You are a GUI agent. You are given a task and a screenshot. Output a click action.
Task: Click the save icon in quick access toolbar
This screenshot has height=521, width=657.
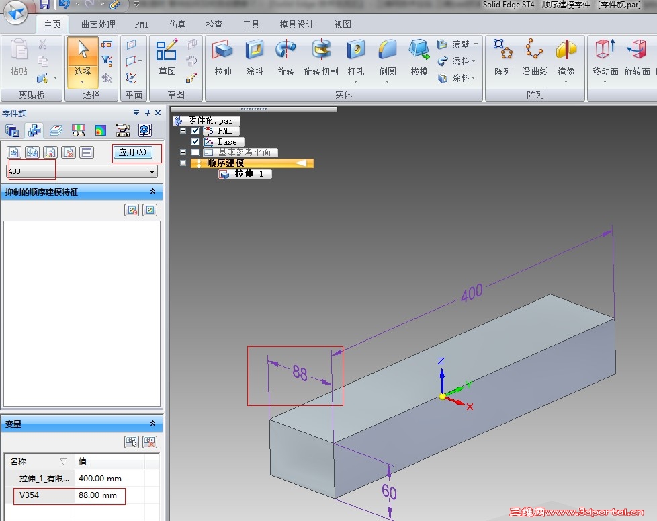tap(44, 5)
